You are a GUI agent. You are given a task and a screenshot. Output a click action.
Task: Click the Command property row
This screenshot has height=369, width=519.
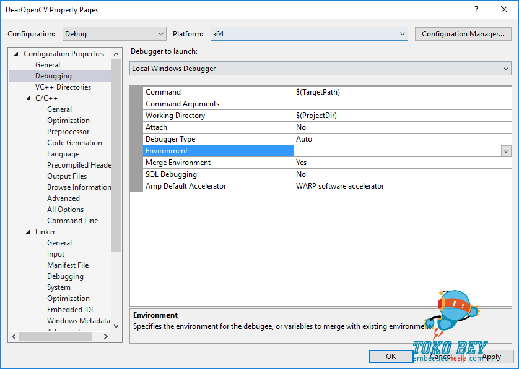219,92
